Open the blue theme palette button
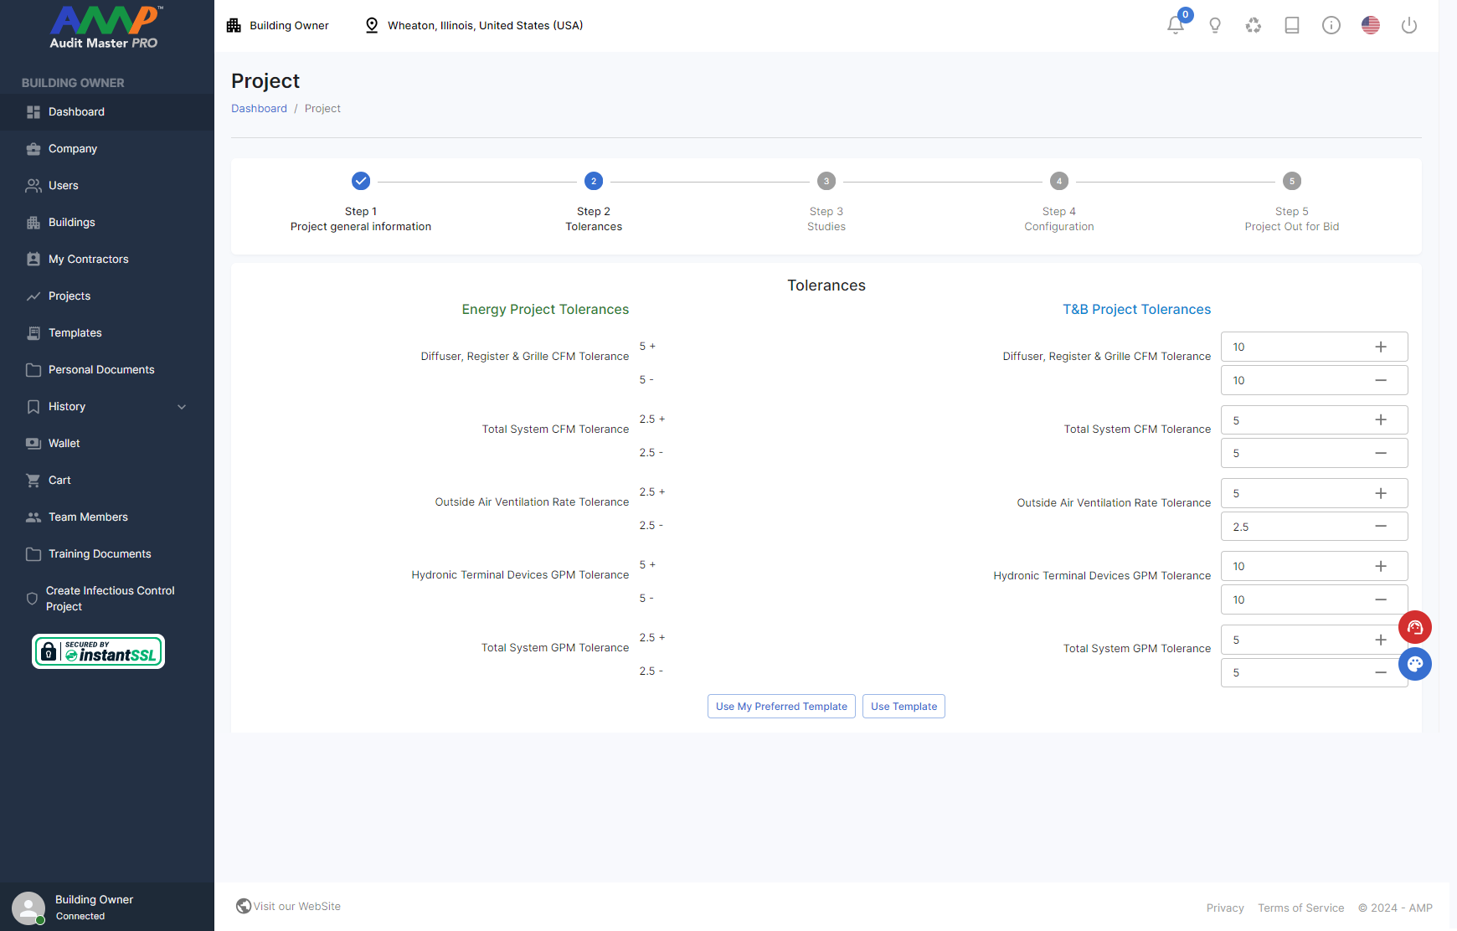 [1414, 664]
